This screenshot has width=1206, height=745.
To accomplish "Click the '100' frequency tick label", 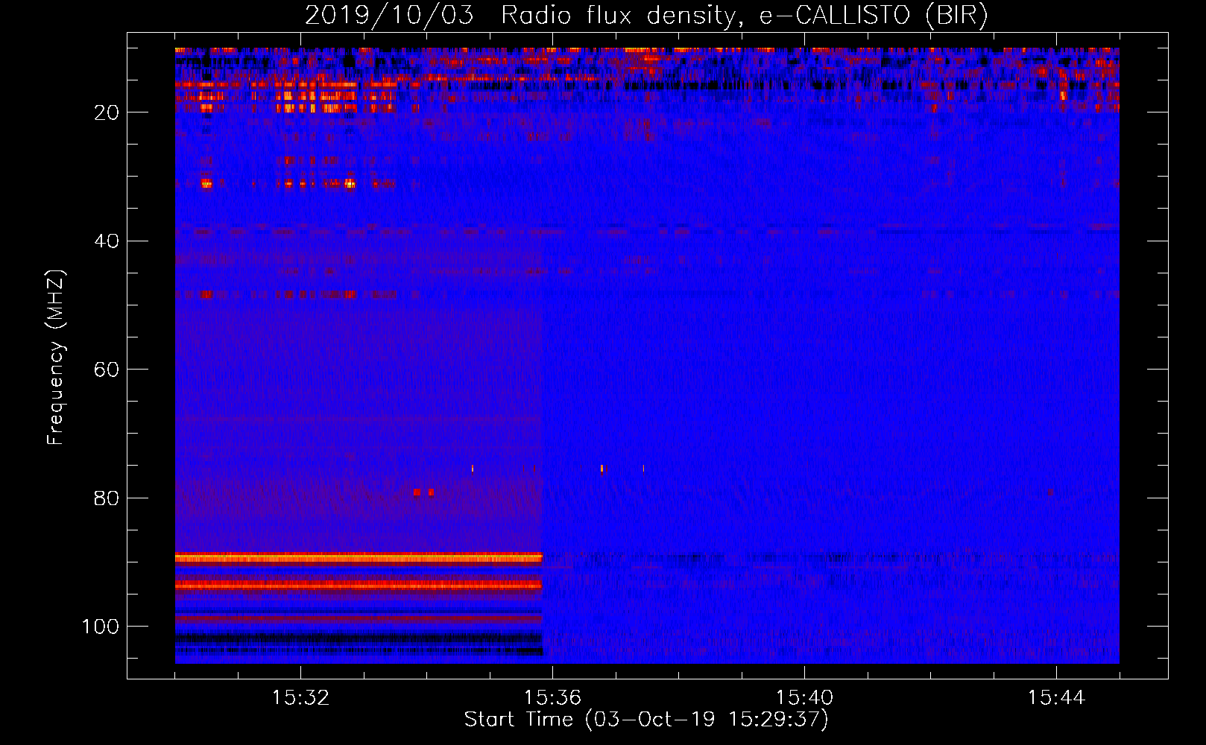I will [x=101, y=627].
